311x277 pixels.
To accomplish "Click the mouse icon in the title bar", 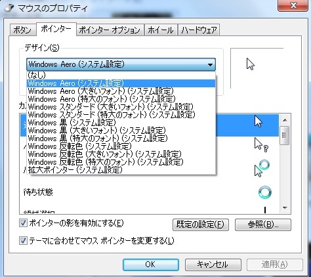I will (x=9, y=8).
